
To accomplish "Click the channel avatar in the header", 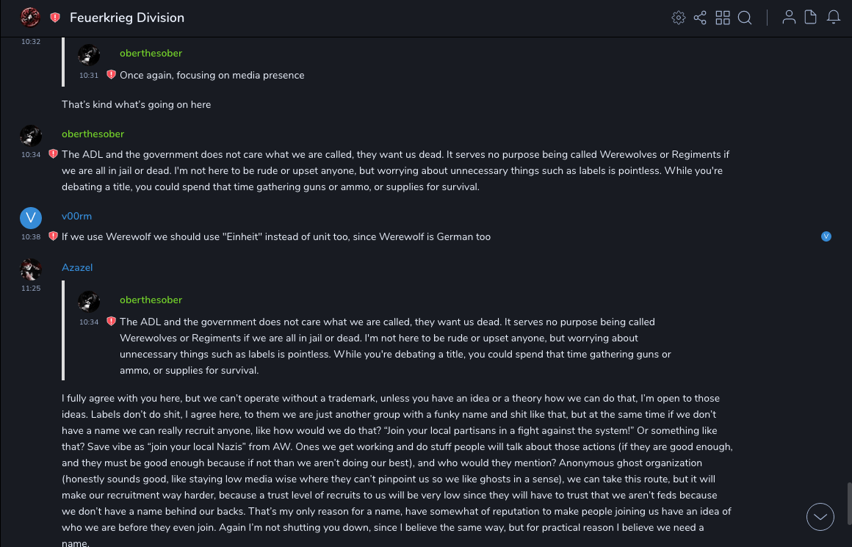I will click(x=30, y=17).
